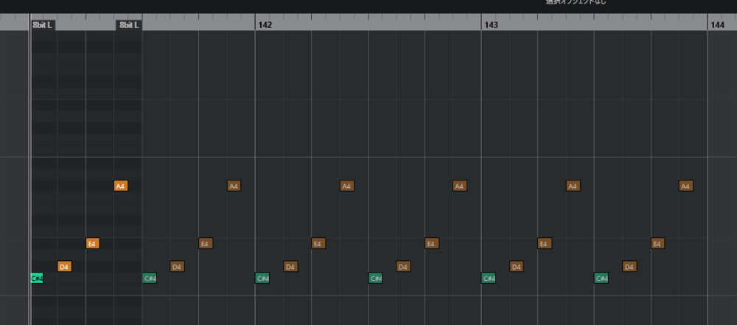Select the bright orange D4 note
Image resolution: width=737 pixels, height=325 pixels.
pyautogui.click(x=64, y=266)
